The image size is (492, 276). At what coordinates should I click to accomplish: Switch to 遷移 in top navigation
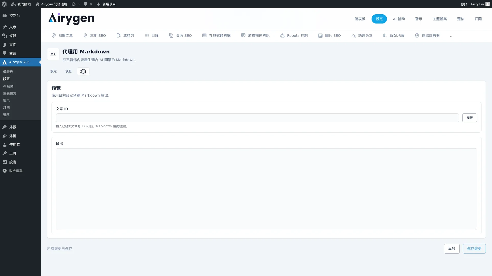tap(460, 19)
